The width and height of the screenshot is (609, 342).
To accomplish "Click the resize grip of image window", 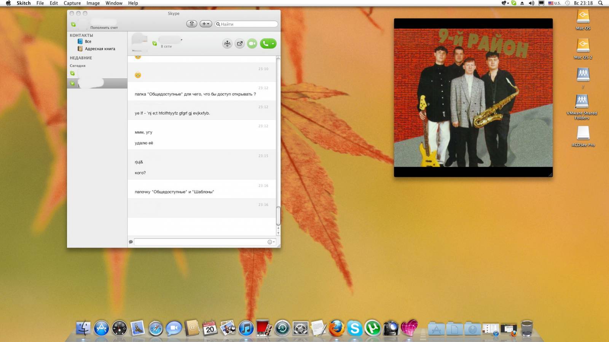I will (x=550, y=175).
